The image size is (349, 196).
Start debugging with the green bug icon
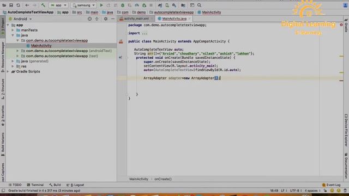click(123, 5)
